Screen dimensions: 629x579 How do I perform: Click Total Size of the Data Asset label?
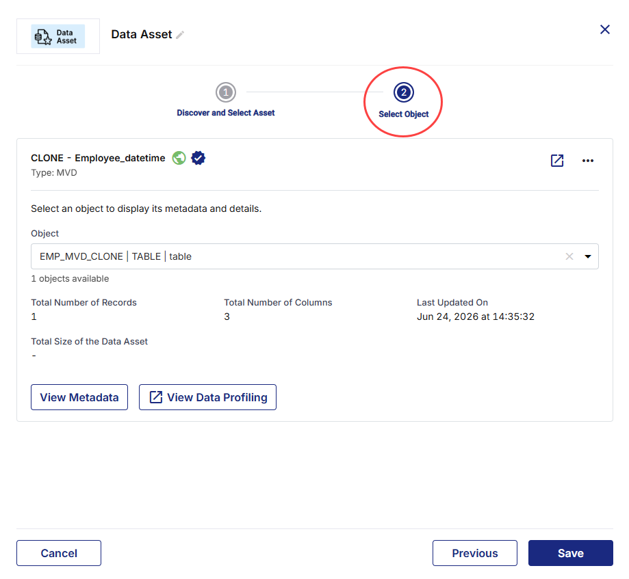(89, 341)
